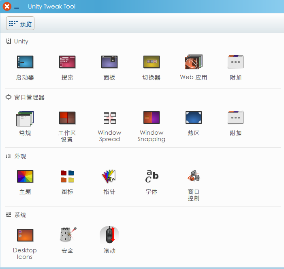Open the 图标 (Icons) appearance settings
Image resolution: width=284 pixels, height=269 pixels.
[67, 176]
